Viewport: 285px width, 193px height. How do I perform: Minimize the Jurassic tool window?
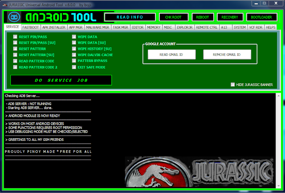(256, 3)
